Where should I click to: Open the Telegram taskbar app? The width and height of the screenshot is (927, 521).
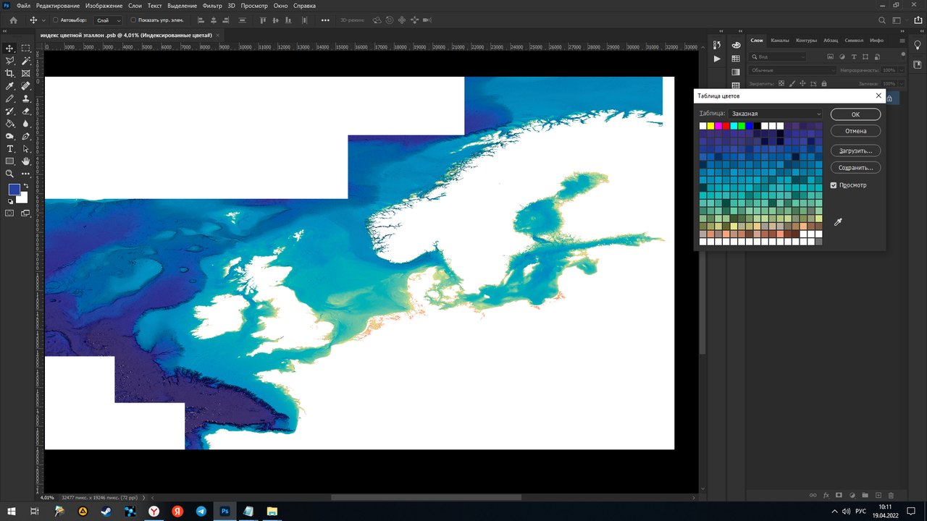201,511
